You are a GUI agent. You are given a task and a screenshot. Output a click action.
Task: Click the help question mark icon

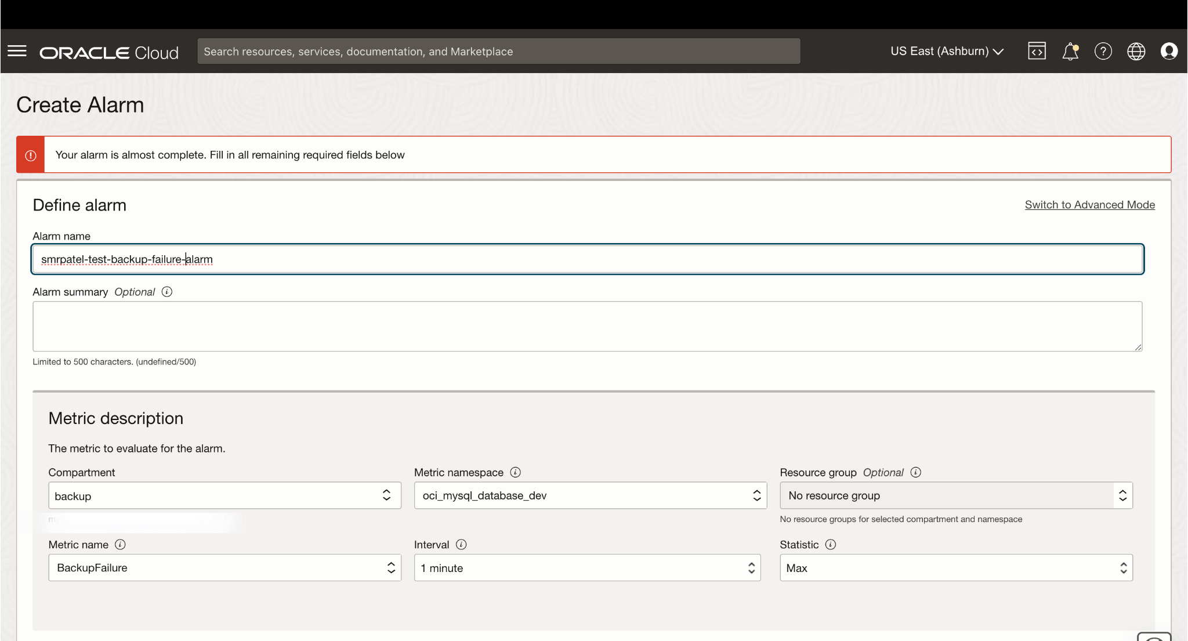[x=1103, y=51]
